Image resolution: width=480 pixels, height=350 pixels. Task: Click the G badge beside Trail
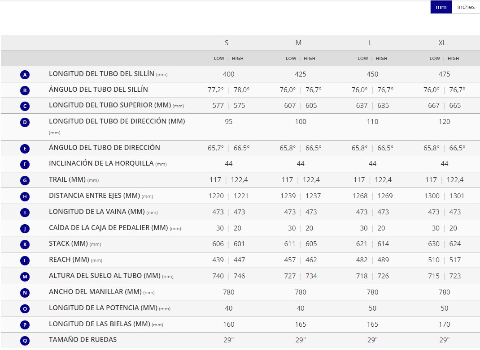[25, 180]
